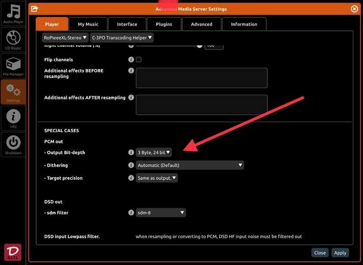Open the Dithering Automatic (Default) dropdown
The height and width of the screenshot is (265, 363).
click(x=190, y=165)
